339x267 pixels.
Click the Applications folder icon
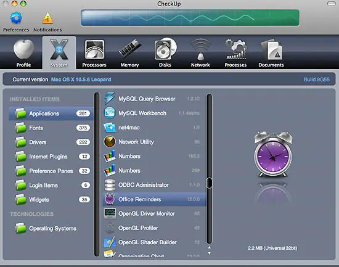[21, 113]
